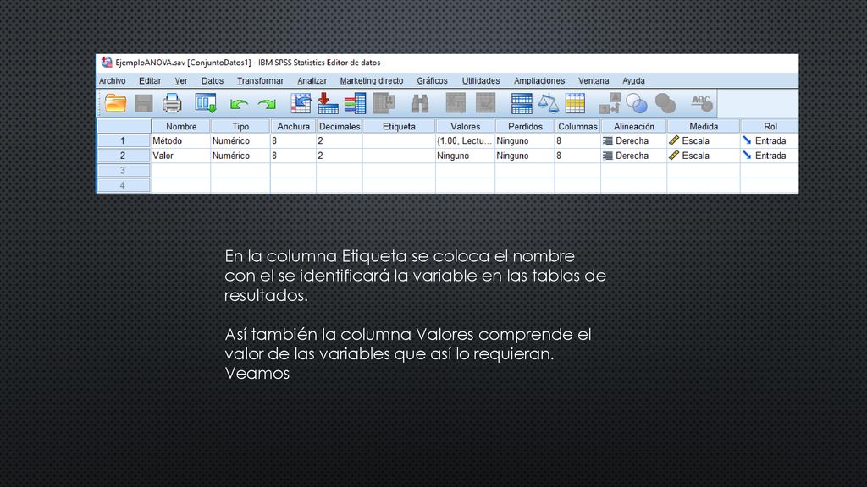Image resolution: width=867 pixels, height=487 pixels.
Task: Toggle the Value labels icon
Action: click(x=610, y=103)
